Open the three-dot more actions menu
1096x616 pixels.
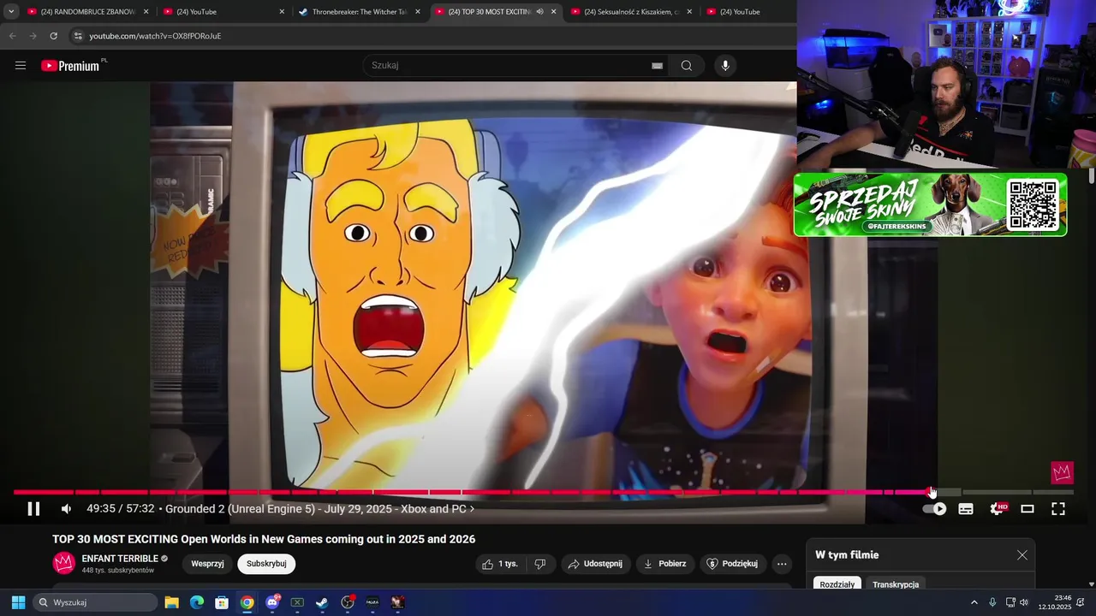click(x=782, y=564)
